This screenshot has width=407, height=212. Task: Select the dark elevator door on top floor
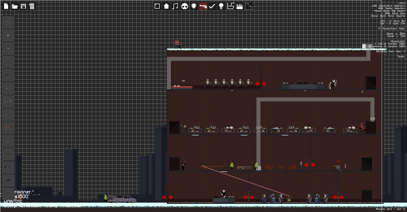coord(371,83)
